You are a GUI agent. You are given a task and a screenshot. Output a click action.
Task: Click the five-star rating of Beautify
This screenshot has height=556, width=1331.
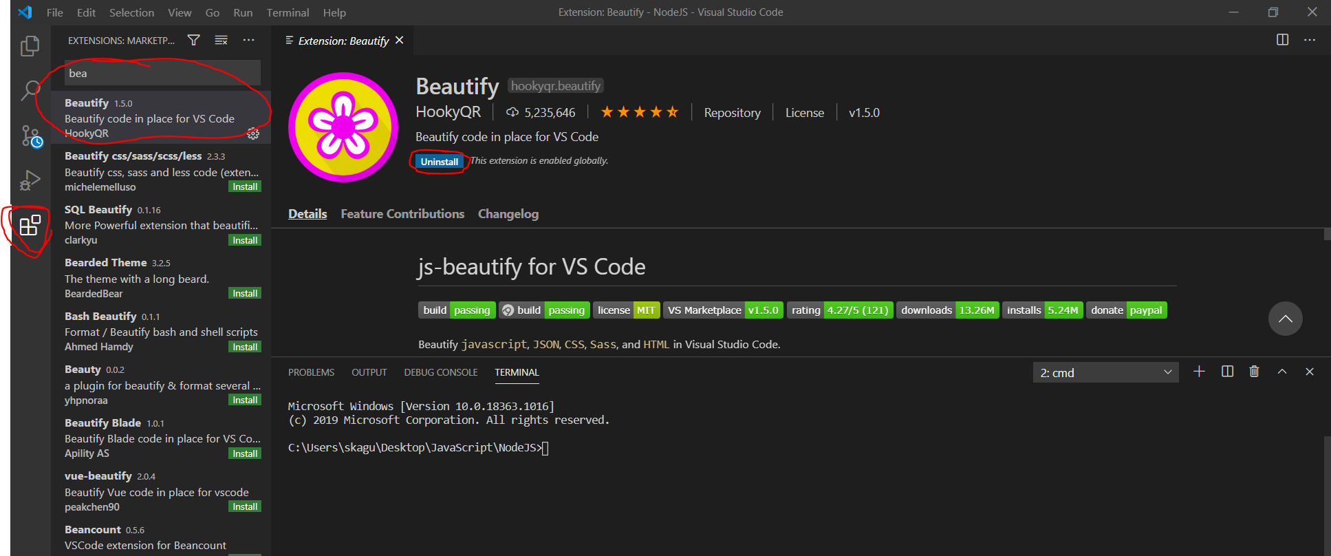(640, 112)
